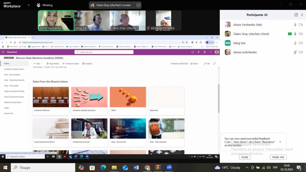
Task: Open the Academic Offences library tile
Action: 51,101
